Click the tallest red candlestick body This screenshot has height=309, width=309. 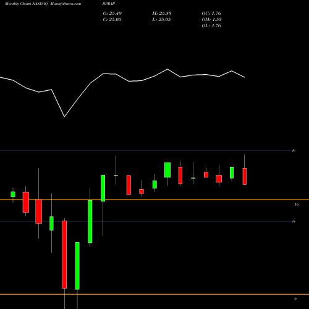coord(64,255)
